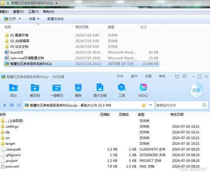Screen dimensions: 210x173
Task: Sort Explorer list by 大小 column
Action: (x=144, y=27)
